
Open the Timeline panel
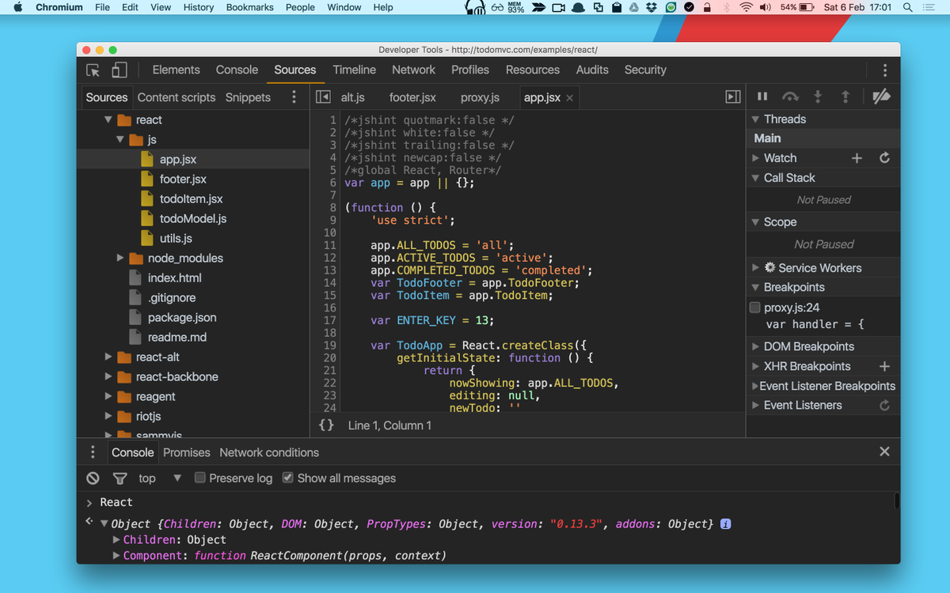click(x=354, y=70)
